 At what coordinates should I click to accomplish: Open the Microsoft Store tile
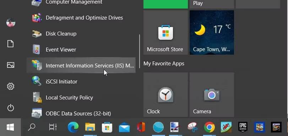[x=165, y=33]
